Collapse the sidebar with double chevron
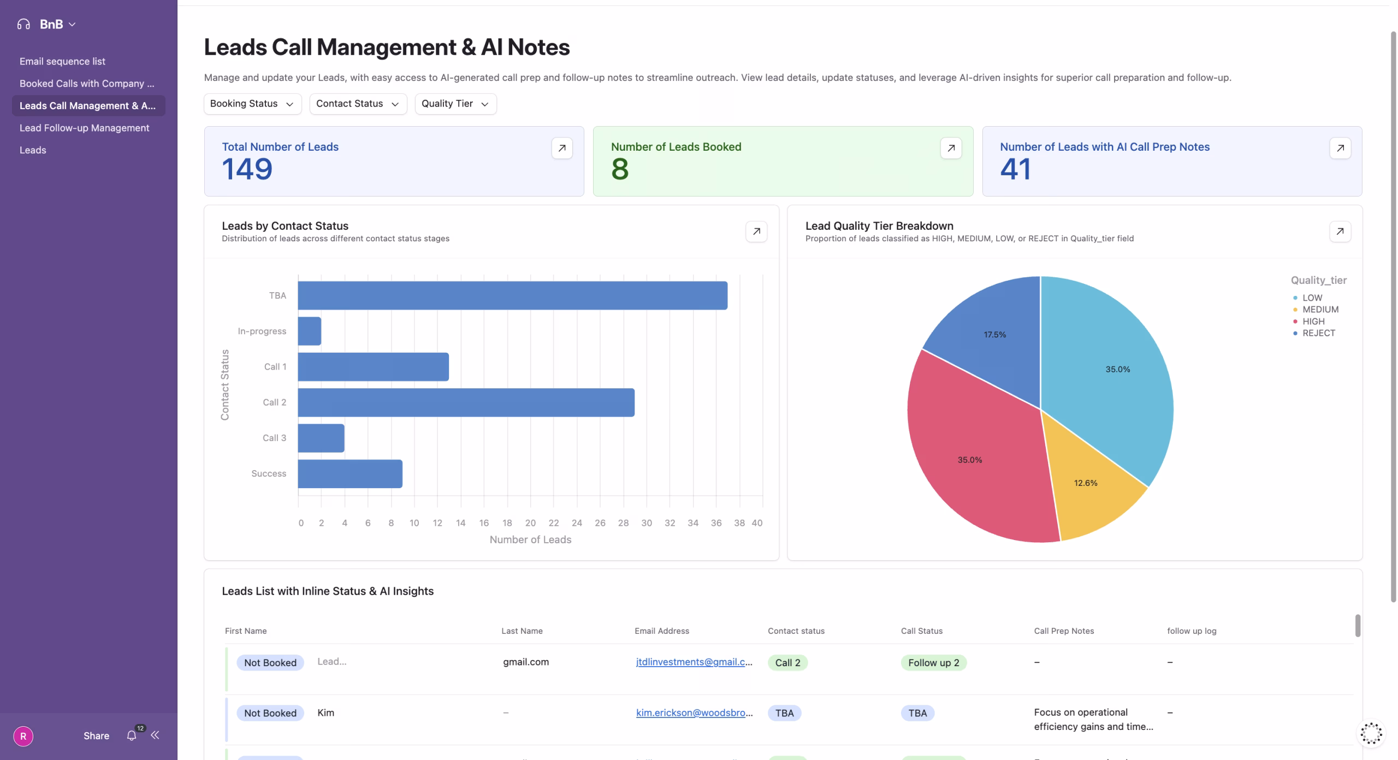 (x=155, y=735)
